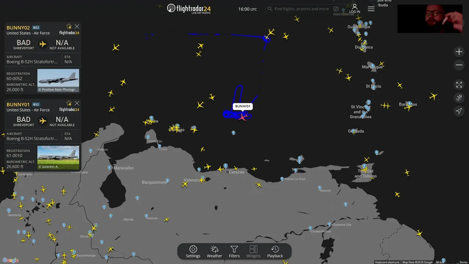The height and width of the screenshot is (264, 469).
Task: Click the search magnifier icon
Action: [x=270, y=9]
